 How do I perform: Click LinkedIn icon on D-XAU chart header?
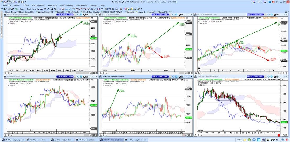click(271, 15)
